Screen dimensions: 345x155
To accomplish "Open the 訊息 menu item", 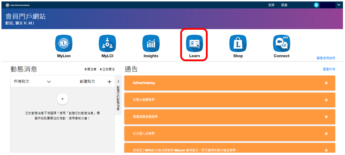I will click(284, 5).
